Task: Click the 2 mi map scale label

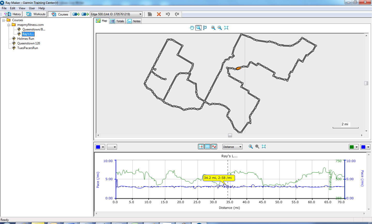Action: (345, 124)
